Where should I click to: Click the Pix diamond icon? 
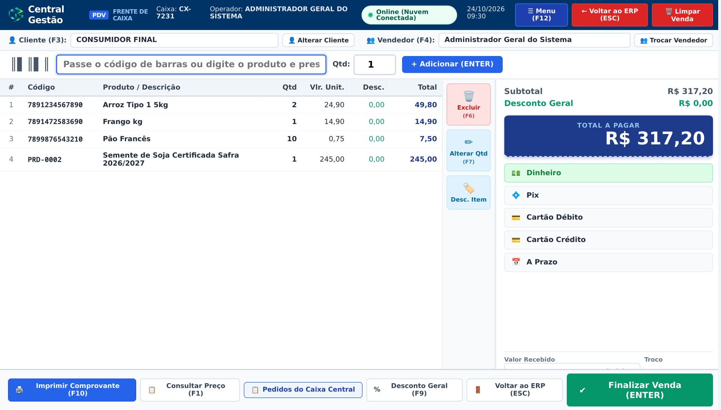(516, 195)
